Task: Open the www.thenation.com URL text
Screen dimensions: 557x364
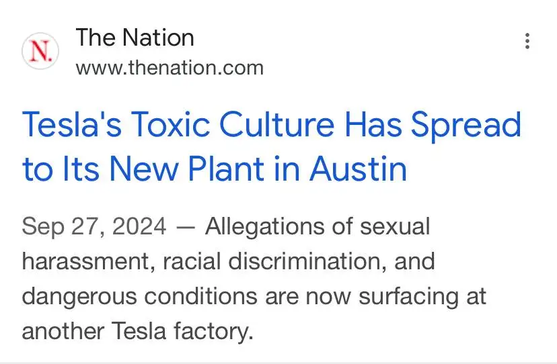Action: pos(170,68)
